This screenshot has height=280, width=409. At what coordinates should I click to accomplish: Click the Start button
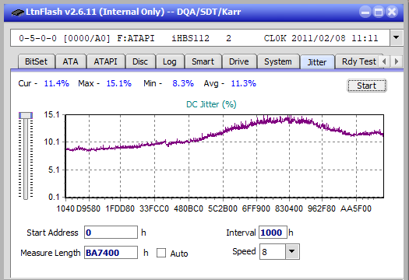[366, 86]
